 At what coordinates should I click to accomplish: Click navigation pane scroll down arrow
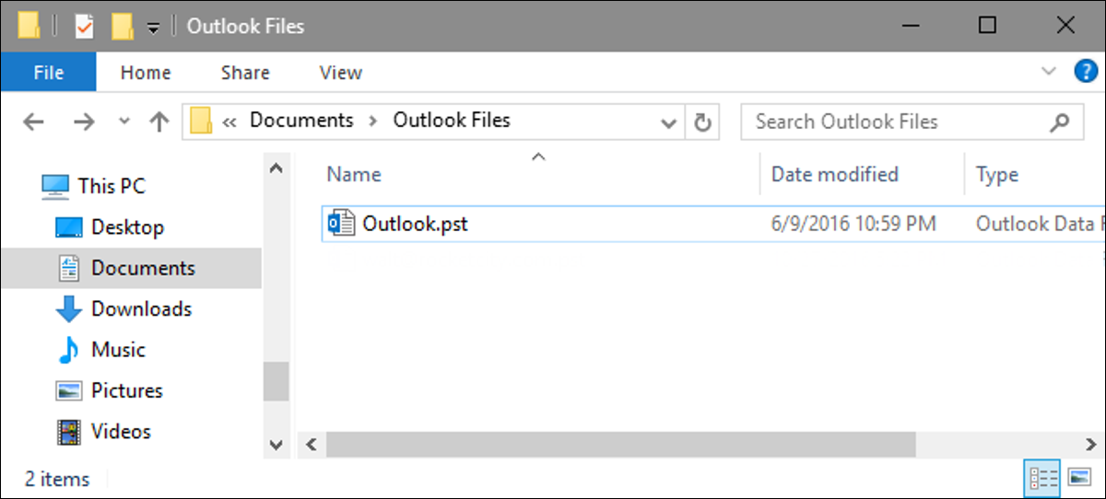point(275,445)
